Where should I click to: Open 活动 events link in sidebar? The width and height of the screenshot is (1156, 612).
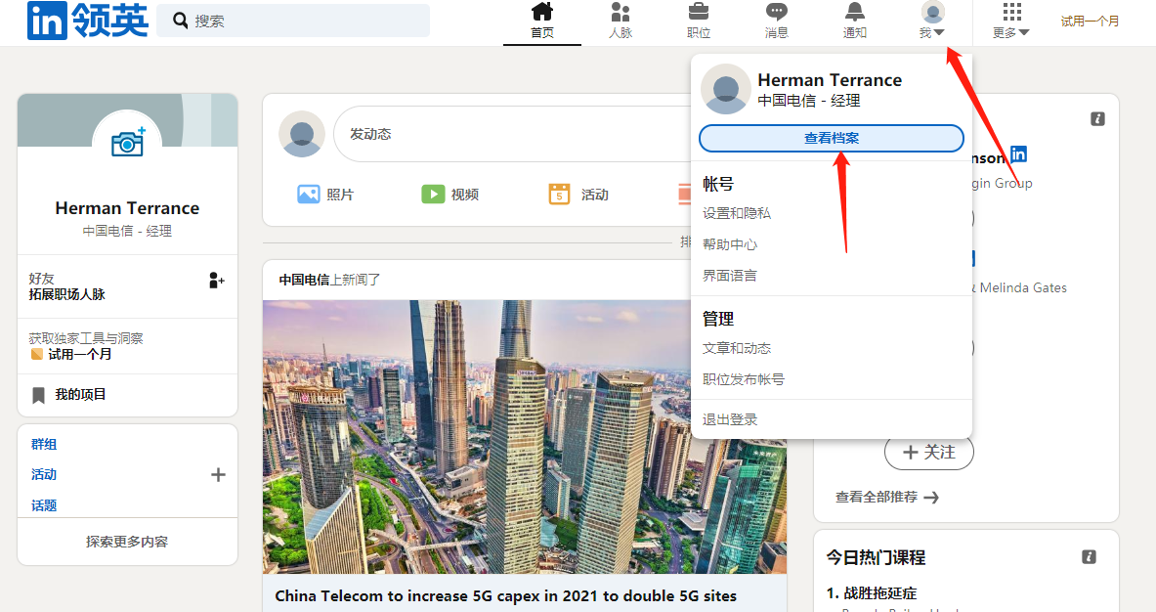(x=44, y=474)
